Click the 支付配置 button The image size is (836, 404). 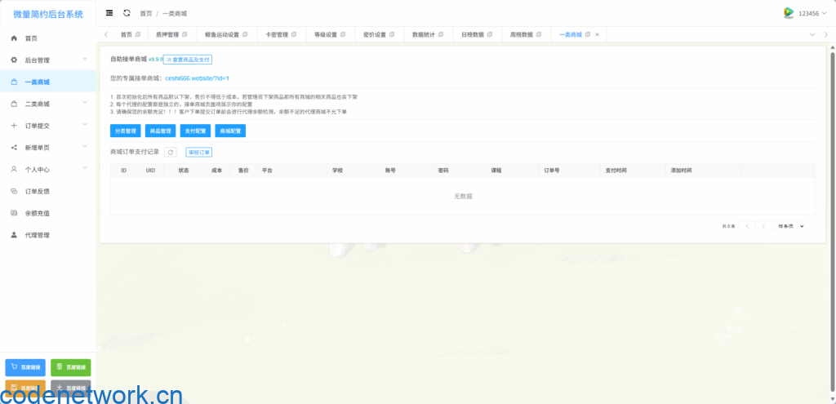coord(195,131)
